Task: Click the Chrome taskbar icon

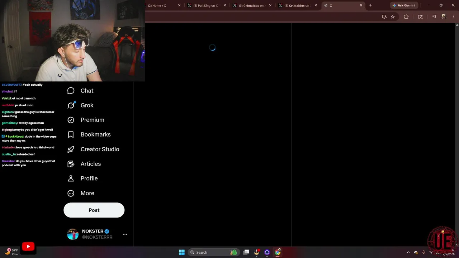Action: [x=278, y=252]
